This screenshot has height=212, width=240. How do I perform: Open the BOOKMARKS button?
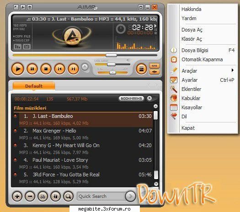[131, 98]
